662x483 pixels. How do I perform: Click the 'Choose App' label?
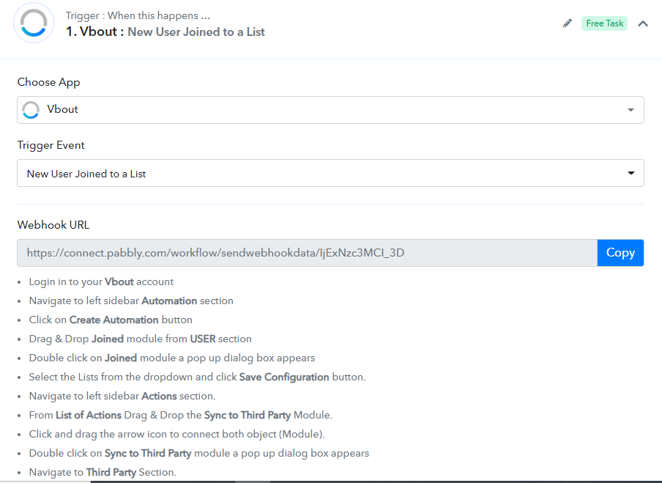tap(48, 82)
